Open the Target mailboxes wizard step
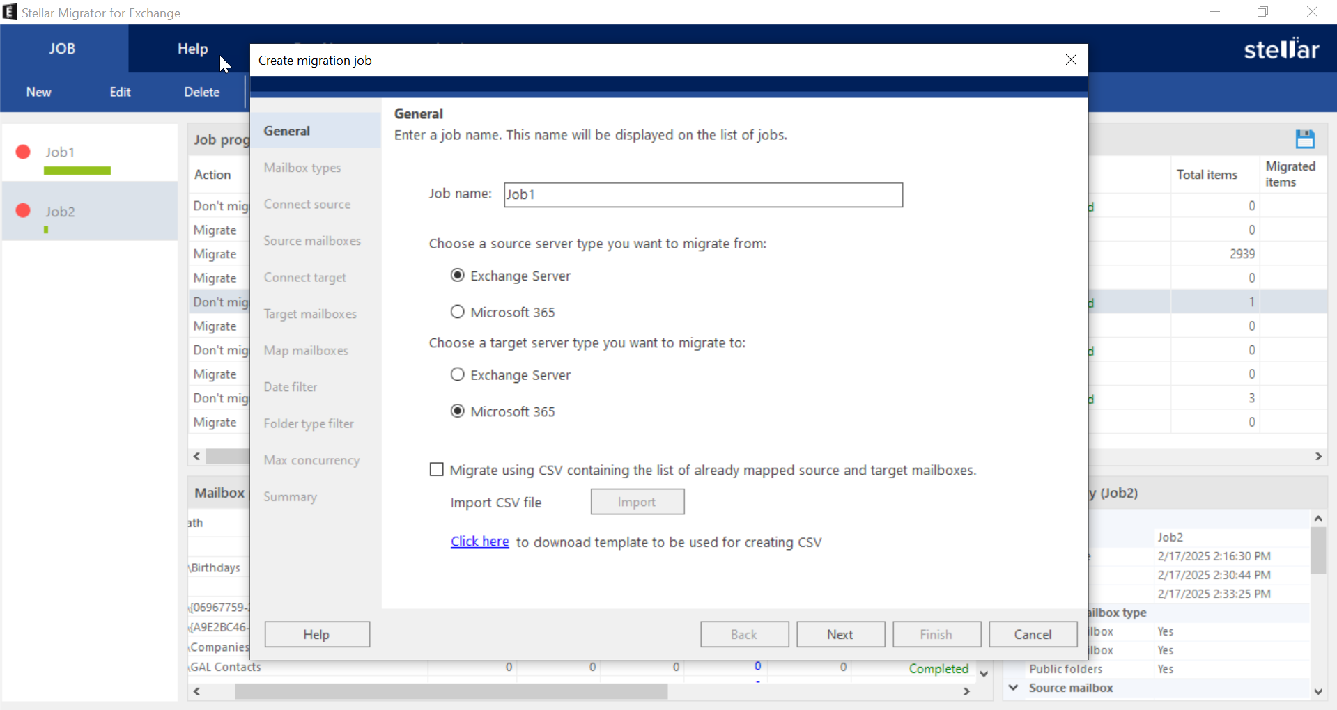 tap(310, 314)
